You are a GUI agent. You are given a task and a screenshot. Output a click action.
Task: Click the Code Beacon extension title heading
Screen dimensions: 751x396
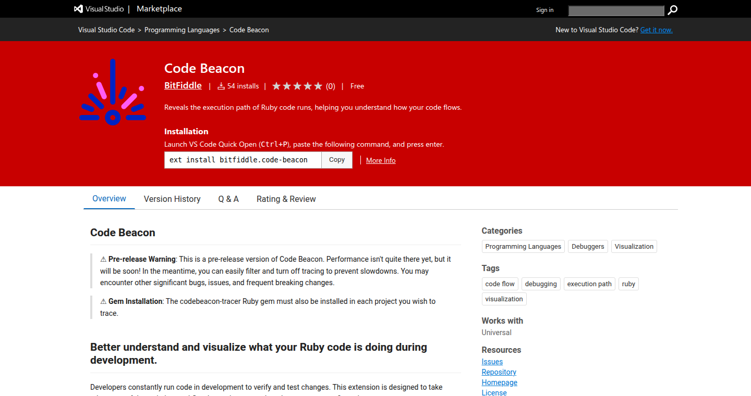204,68
